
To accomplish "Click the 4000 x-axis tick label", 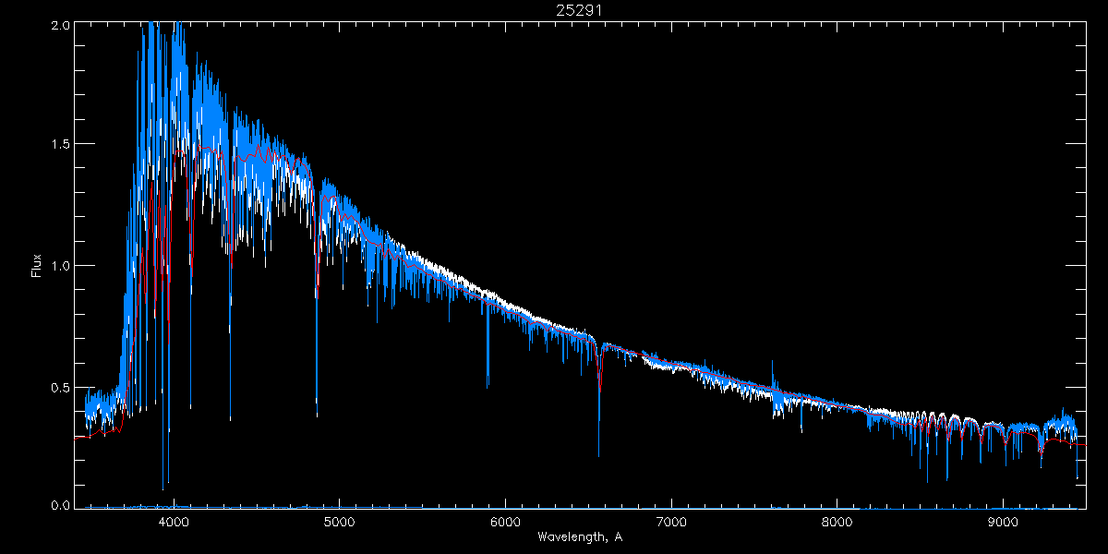I will (x=174, y=520).
